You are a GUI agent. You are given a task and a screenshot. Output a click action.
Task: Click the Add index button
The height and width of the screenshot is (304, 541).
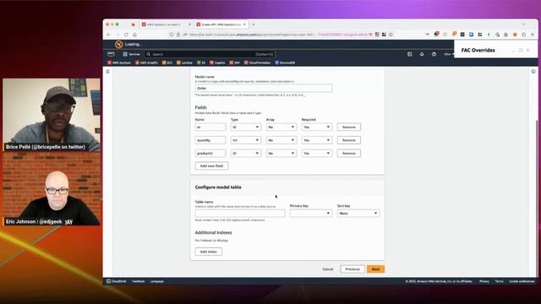point(209,252)
